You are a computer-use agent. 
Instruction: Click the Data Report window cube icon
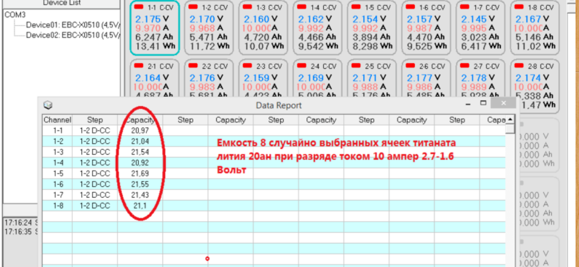(x=48, y=105)
